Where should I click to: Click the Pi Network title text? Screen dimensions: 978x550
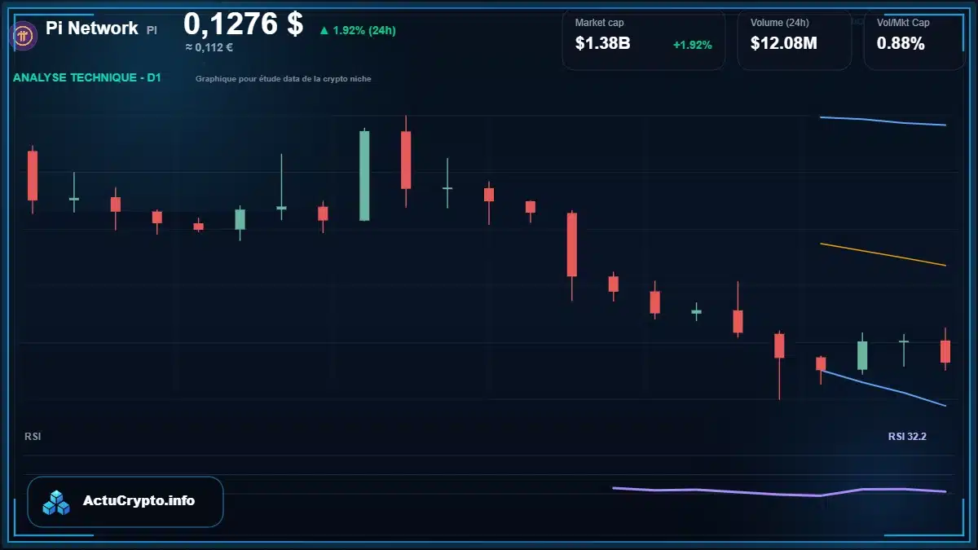pos(92,28)
